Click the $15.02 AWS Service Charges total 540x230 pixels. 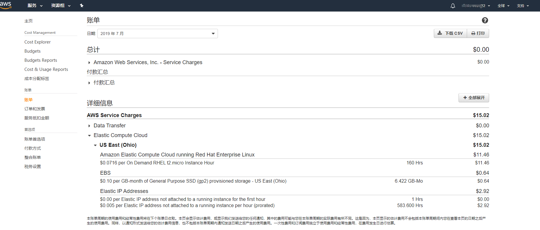click(x=481, y=115)
